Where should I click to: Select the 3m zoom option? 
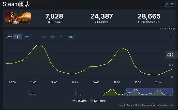coord(44,37)
